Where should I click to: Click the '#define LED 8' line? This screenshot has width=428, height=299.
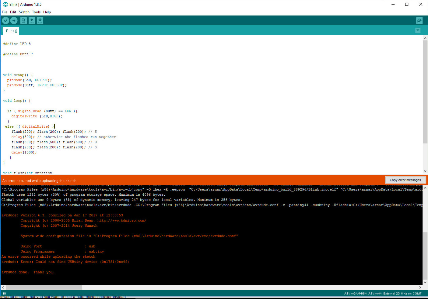[17, 44]
